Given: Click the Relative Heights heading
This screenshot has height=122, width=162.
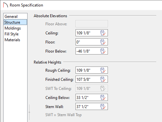Looking at the screenshot, I should coord(47,62).
